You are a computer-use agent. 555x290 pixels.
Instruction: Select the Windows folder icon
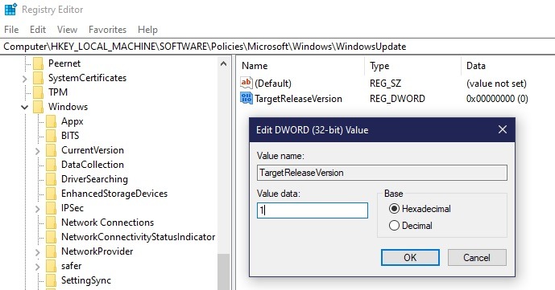coord(38,107)
